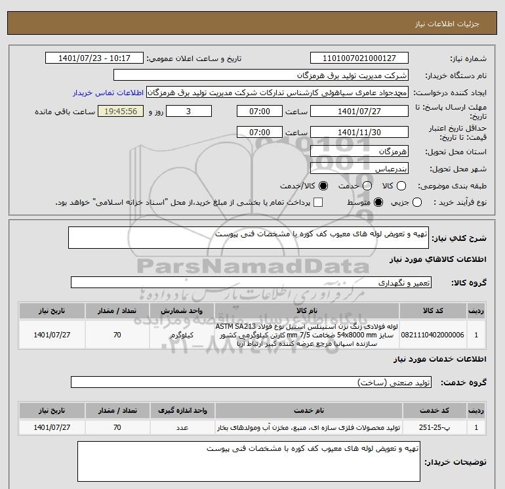Click the goods group field تعمیر و نگهداری
This screenshot has width=505, height=489.
[251, 282]
